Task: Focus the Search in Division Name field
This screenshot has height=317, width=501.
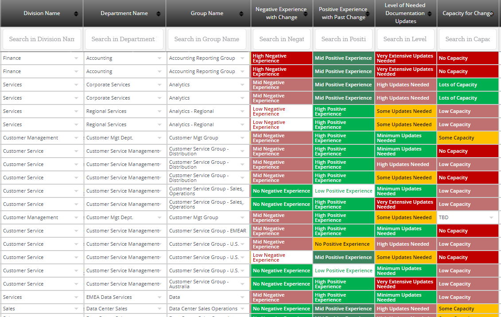Action: (x=42, y=39)
